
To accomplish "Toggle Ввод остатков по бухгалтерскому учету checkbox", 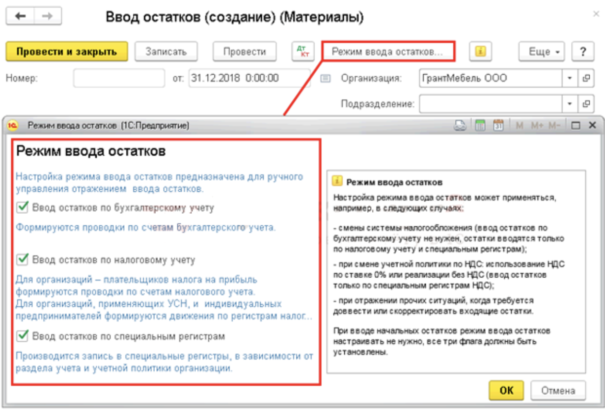I will (22, 207).
